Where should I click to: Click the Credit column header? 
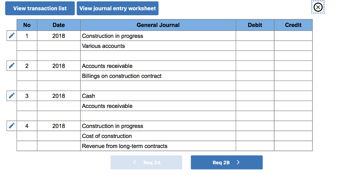[x=293, y=25]
